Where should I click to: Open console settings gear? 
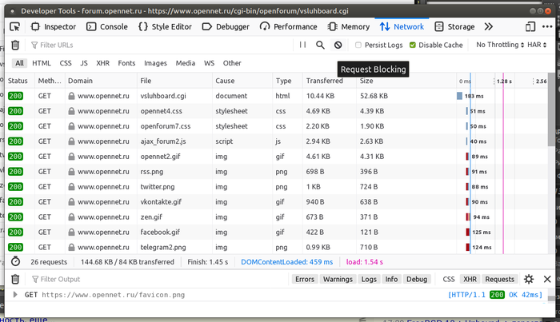pos(529,279)
